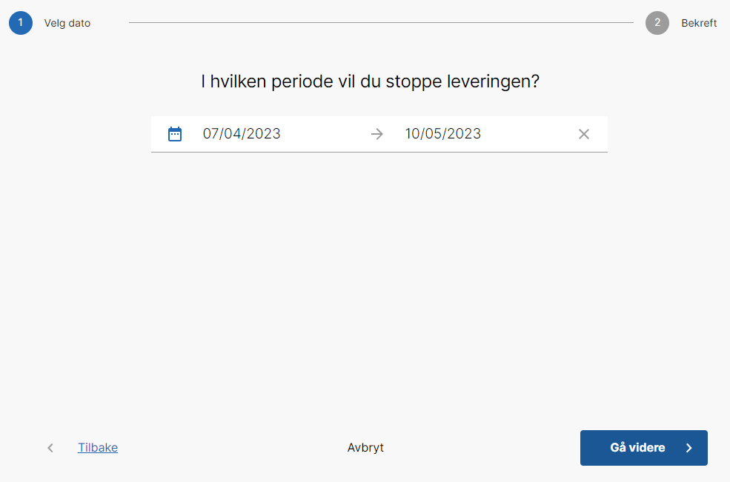Clear the selected date range
Viewport: 730px width, 482px height.
coord(584,134)
